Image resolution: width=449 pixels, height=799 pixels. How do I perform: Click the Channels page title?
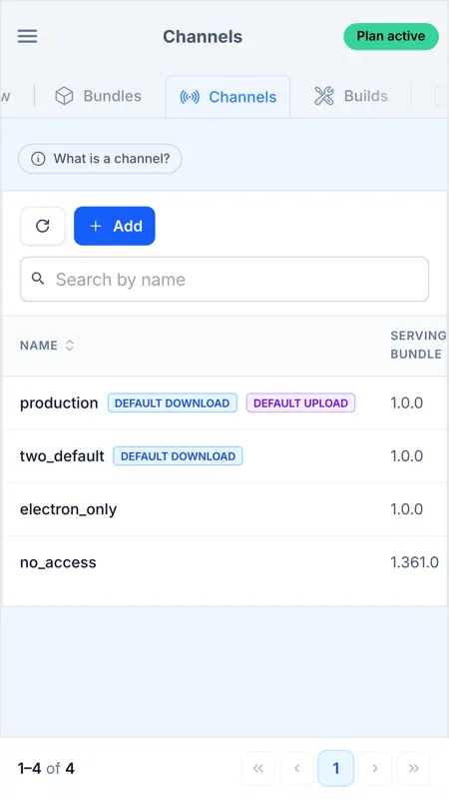203,37
